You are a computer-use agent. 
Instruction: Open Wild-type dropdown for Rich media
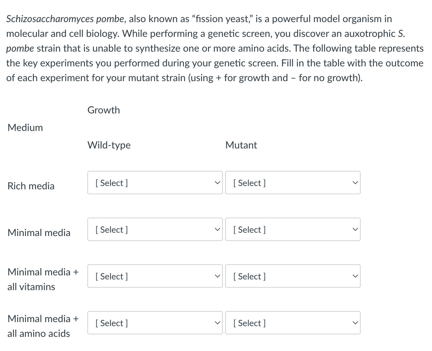coord(155,183)
